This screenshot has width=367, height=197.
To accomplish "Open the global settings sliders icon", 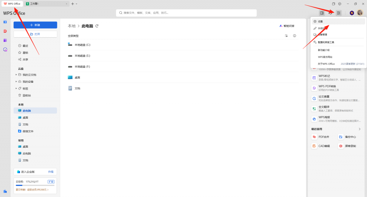I will coord(339,13).
